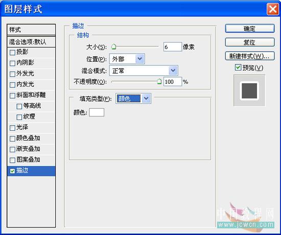Select the 渐变叠加 style label
The image size is (281, 235).
[x=28, y=149]
